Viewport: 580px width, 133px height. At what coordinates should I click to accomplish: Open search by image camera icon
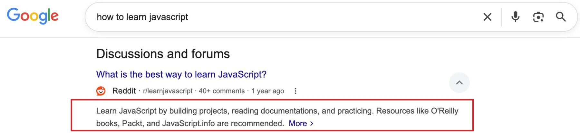pos(538,17)
